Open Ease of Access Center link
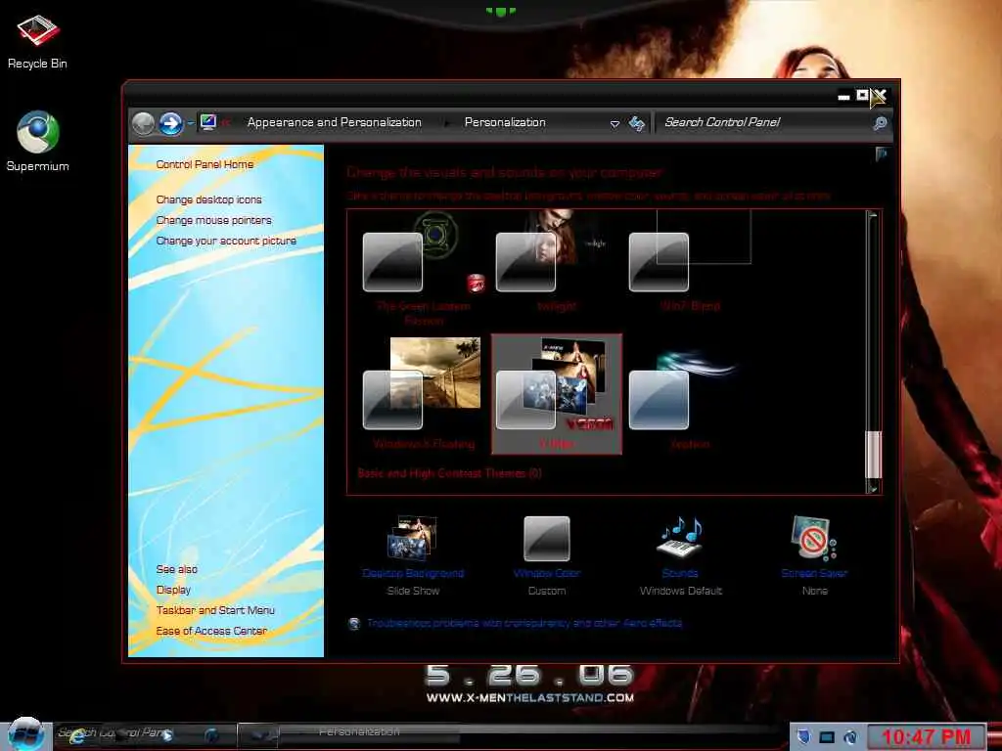This screenshot has height=751, width=1002. pos(211,631)
